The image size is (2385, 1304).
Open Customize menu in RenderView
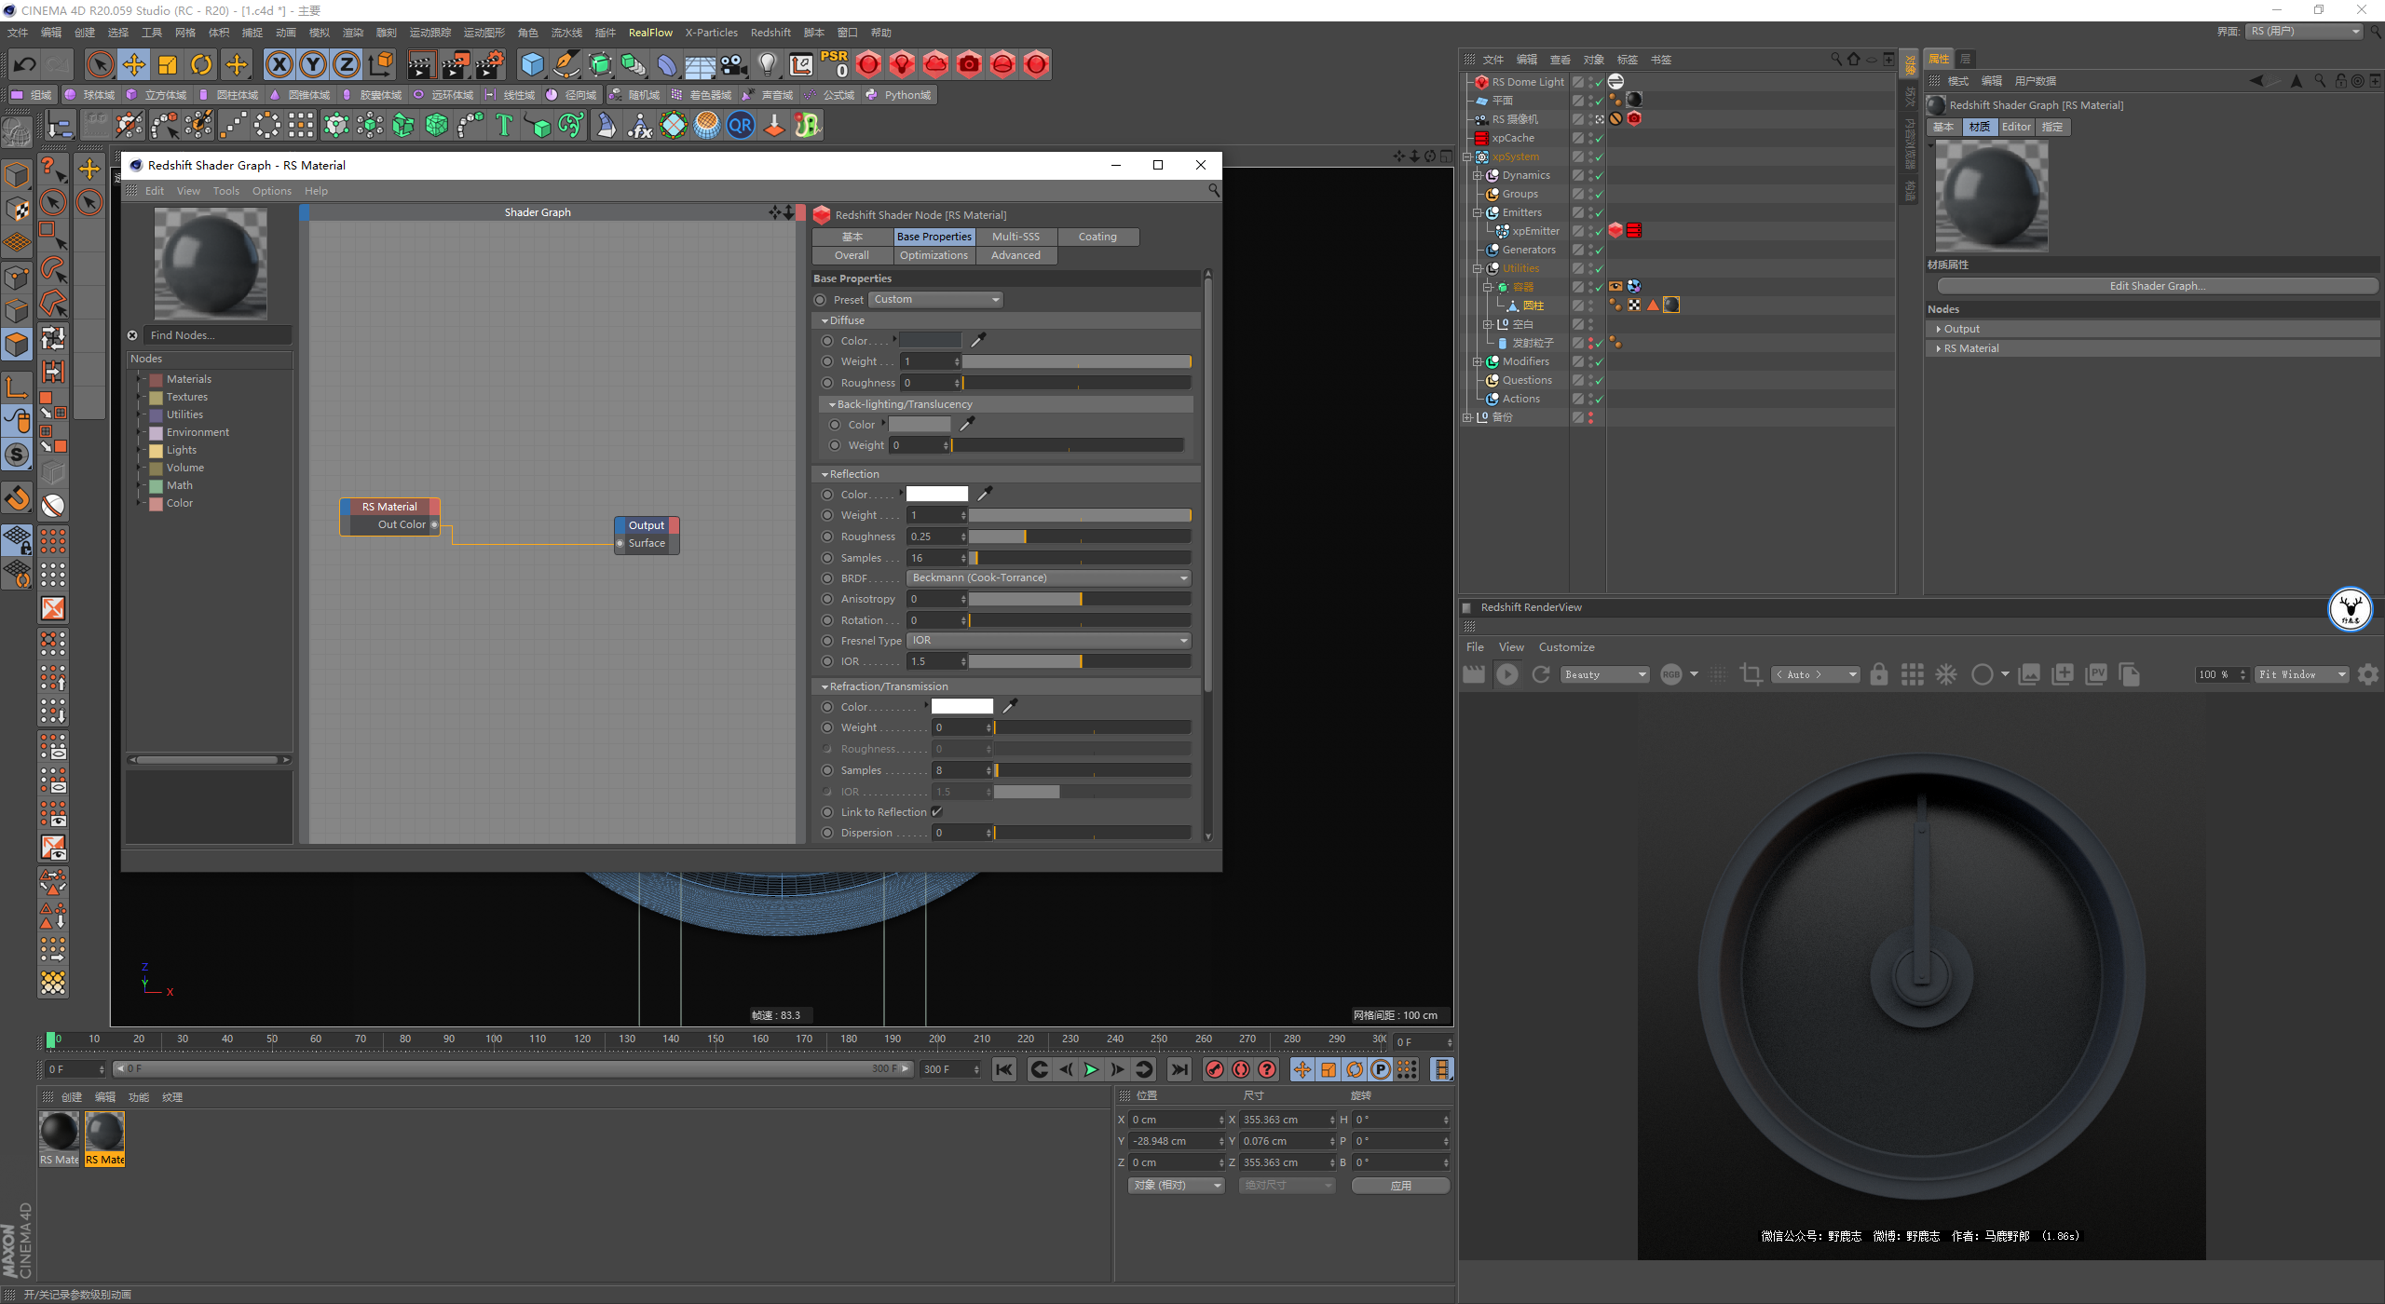pos(1566,647)
